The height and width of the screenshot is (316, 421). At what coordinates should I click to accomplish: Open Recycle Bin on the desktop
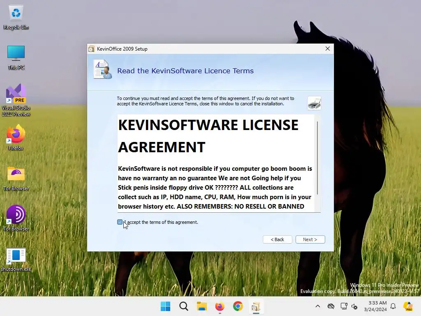coord(16,18)
